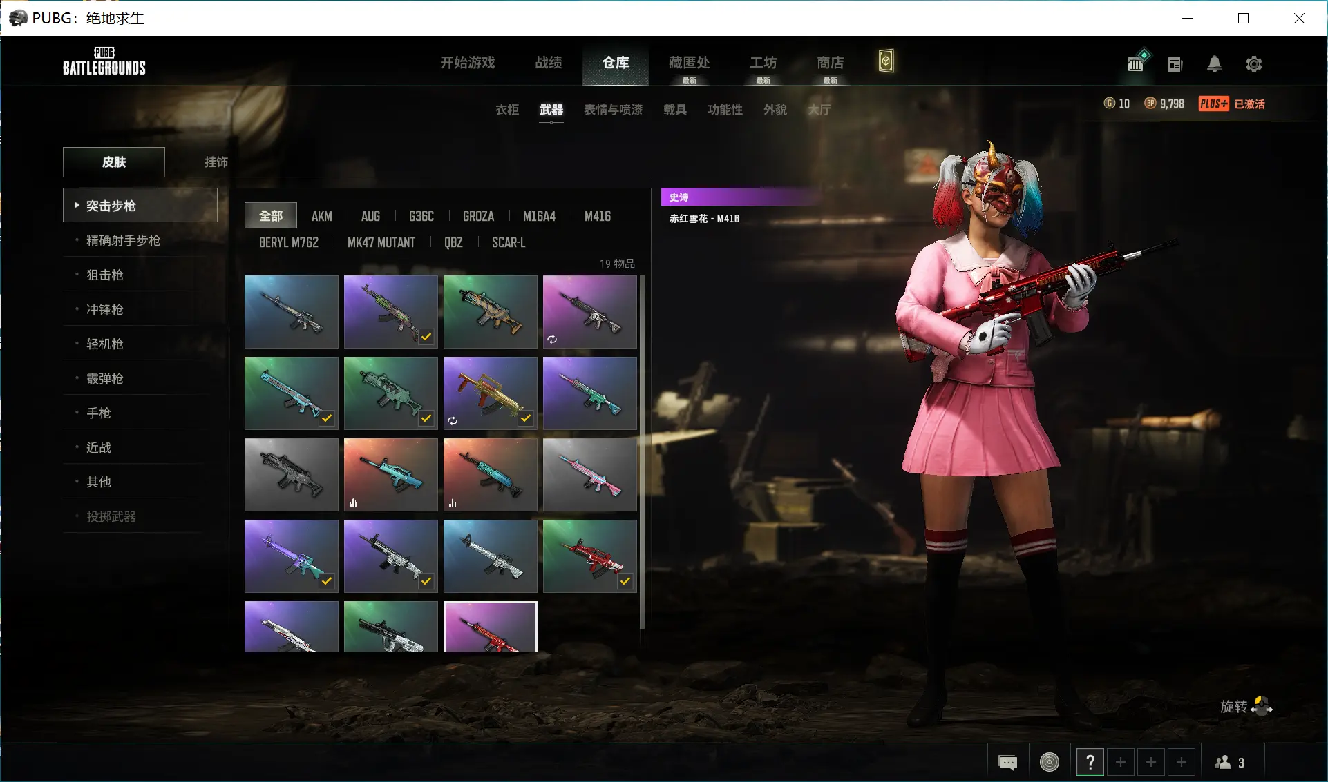The height and width of the screenshot is (782, 1328).
Task: Filter skins by GROZA
Action: click(x=479, y=216)
